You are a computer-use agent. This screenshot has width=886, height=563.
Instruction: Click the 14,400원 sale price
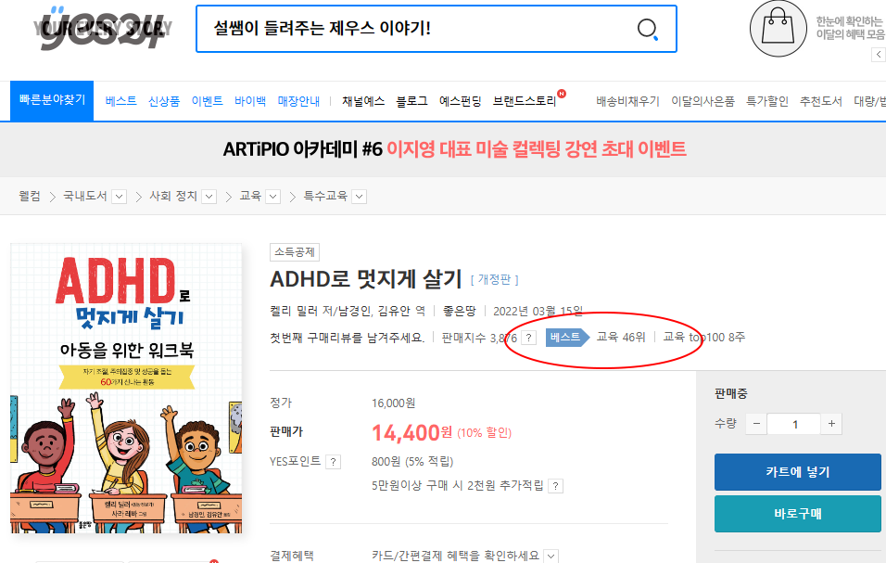pyautogui.click(x=411, y=433)
